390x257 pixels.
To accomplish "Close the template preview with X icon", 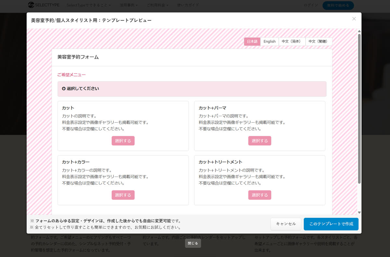I will [x=354, y=19].
